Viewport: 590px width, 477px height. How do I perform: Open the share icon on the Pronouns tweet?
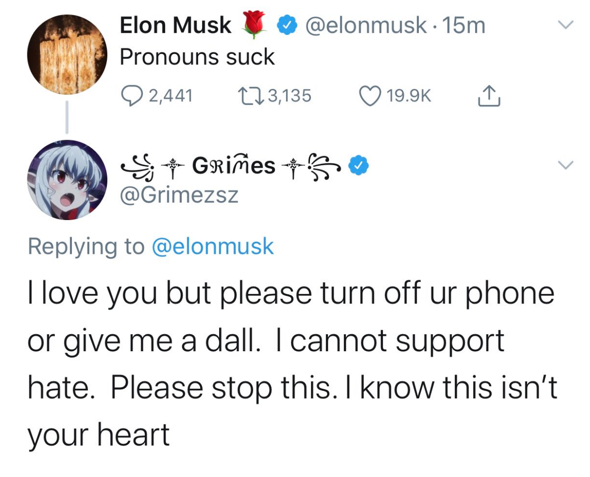(x=490, y=95)
